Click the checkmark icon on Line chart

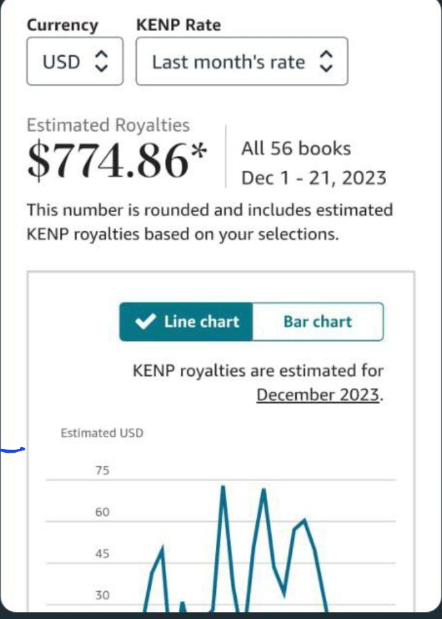(145, 322)
